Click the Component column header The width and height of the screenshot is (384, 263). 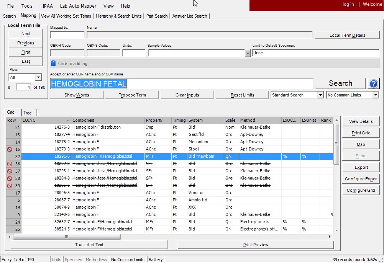(108, 120)
